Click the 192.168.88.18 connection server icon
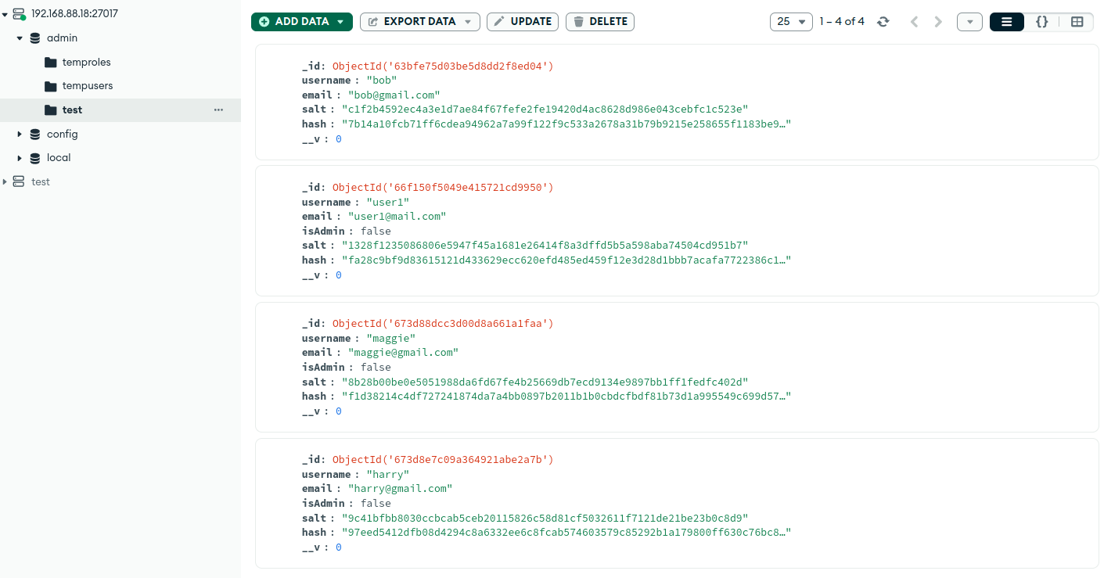The image size is (1104, 578). 20,14
